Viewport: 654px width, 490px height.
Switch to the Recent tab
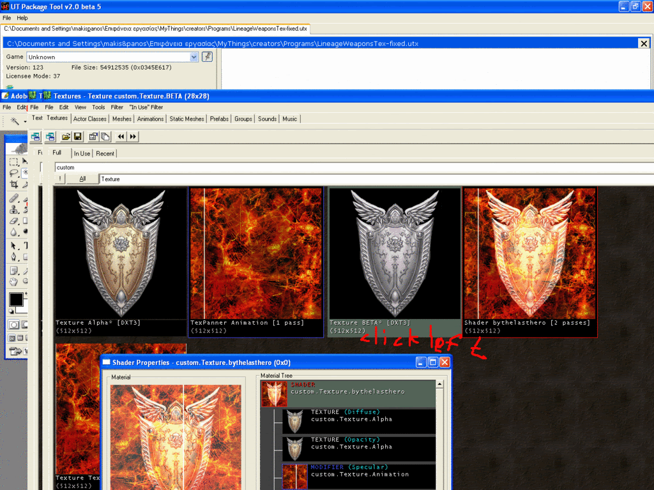(105, 153)
